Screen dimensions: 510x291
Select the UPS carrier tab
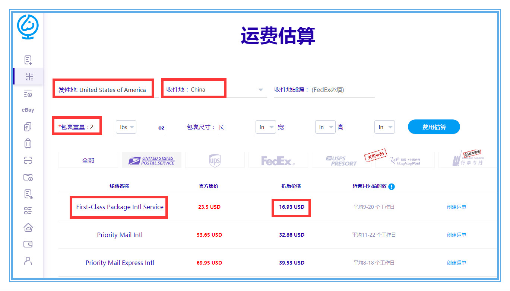[x=215, y=160]
